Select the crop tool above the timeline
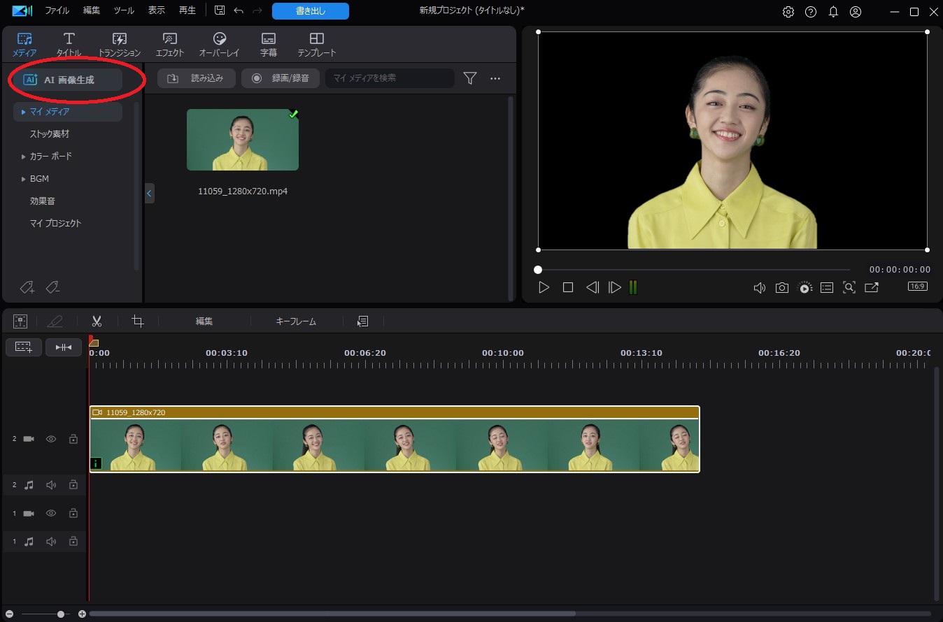This screenshot has height=622, width=943. (x=137, y=321)
